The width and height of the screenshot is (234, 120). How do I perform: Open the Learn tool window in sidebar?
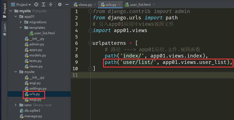[4, 30]
